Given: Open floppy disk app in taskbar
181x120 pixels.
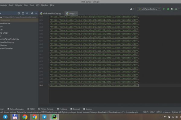Looking at the screenshot, I should [15, 117].
